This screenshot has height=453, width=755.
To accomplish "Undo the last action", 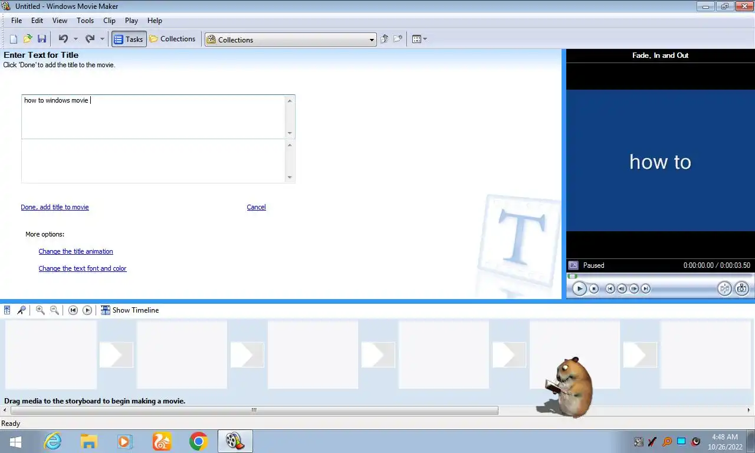I will [x=63, y=39].
